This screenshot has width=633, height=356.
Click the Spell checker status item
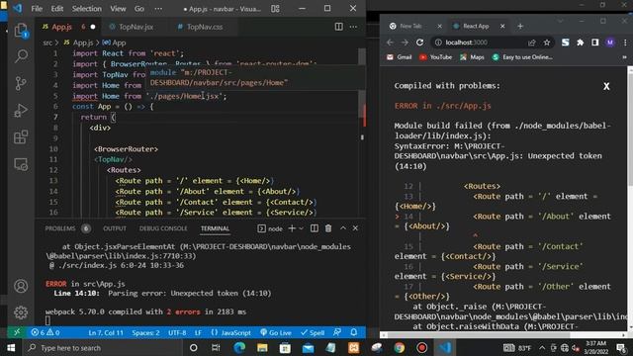pos(313,332)
